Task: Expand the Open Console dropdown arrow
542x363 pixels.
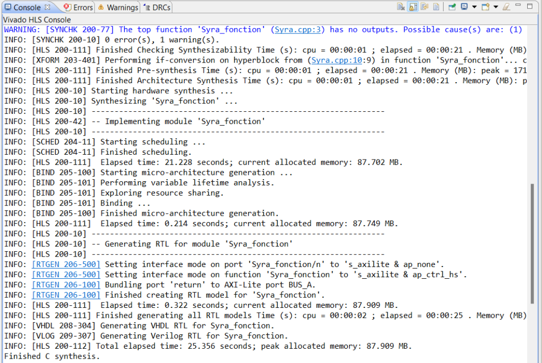Action: point(495,7)
